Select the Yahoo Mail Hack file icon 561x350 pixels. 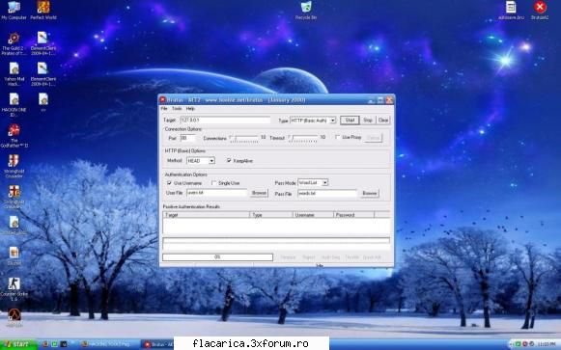point(14,74)
